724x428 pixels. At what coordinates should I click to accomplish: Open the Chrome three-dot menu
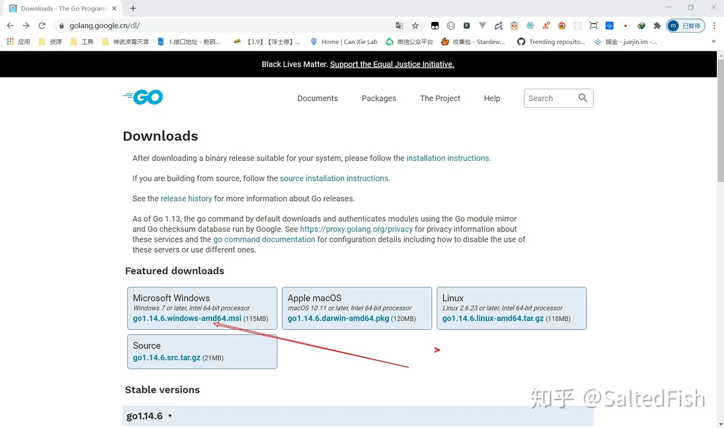point(714,26)
